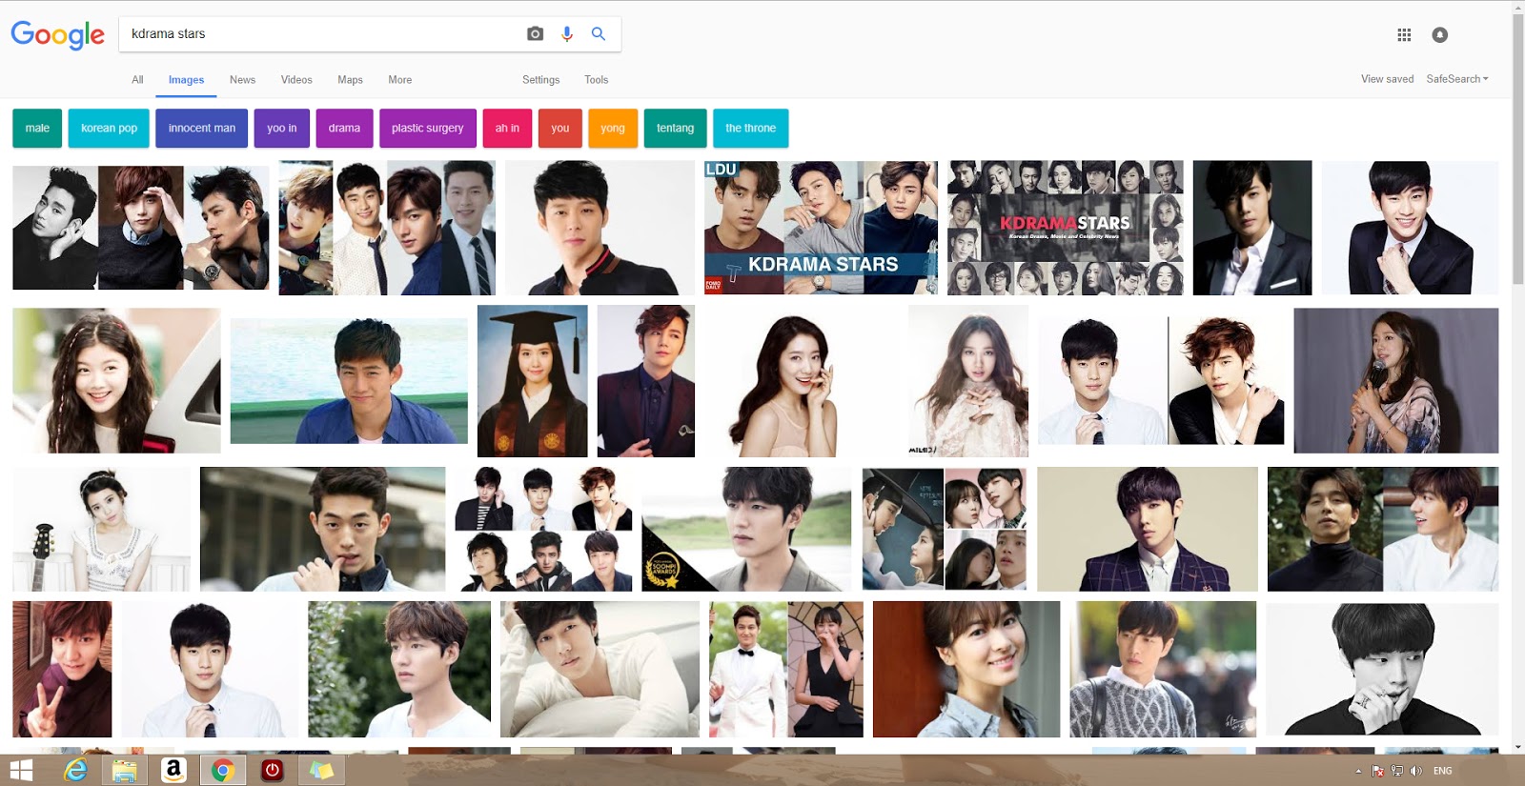Open image of man in blue shirt by sea
The height and width of the screenshot is (786, 1525).
pyautogui.click(x=349, y=381)
